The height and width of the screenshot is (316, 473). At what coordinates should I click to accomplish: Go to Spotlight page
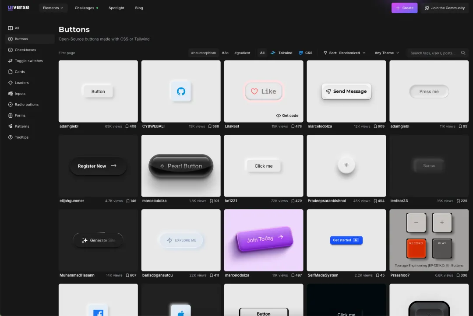[x=116, y=8]
